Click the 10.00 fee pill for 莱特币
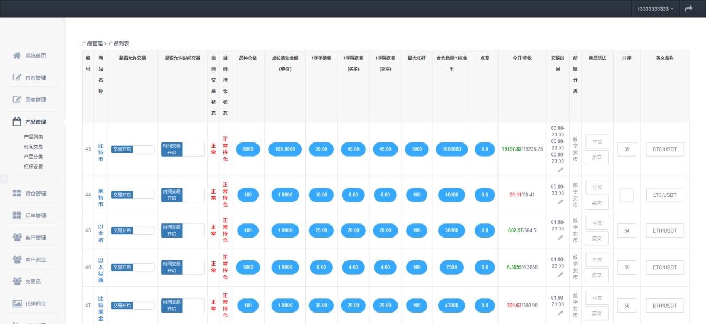Screen dimensions: 706x324 [322, 195]
